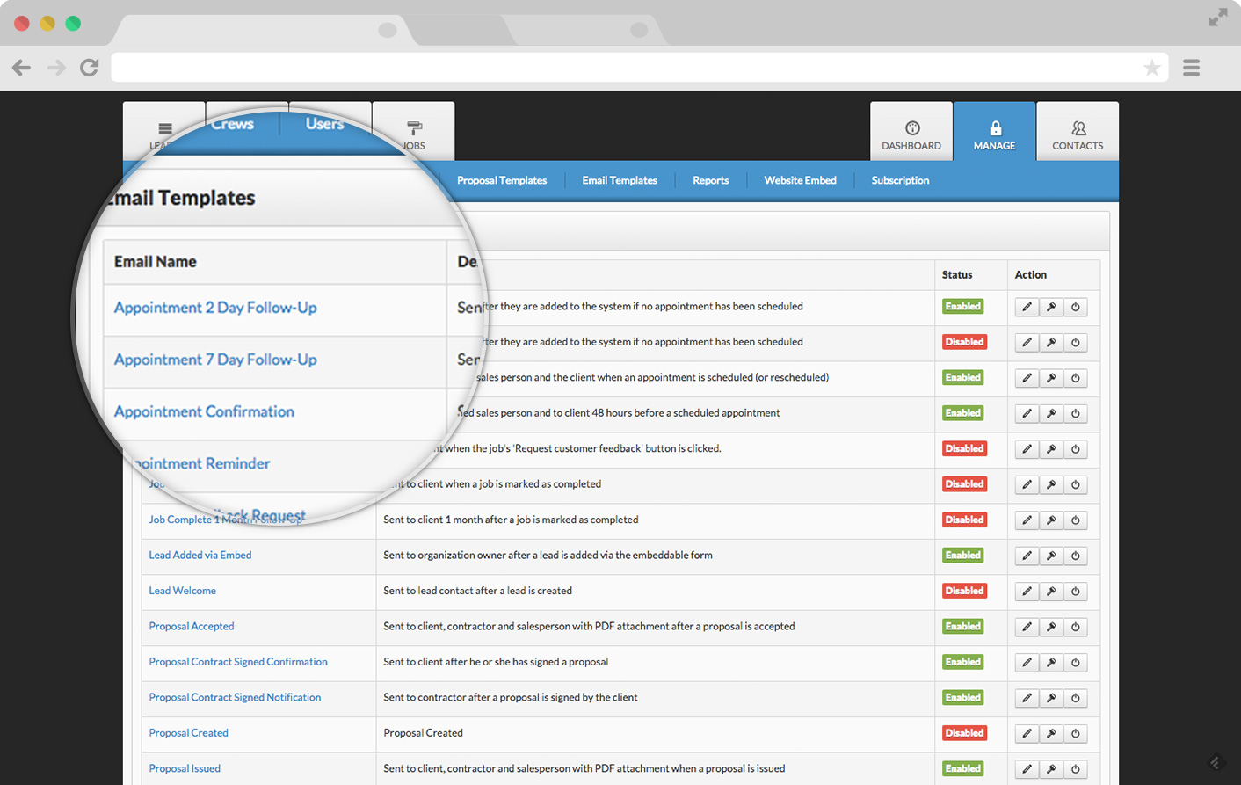The width and height of the screenshot is (1241, 785).
Task: Click the Status column header
Action: pos(957,275)
